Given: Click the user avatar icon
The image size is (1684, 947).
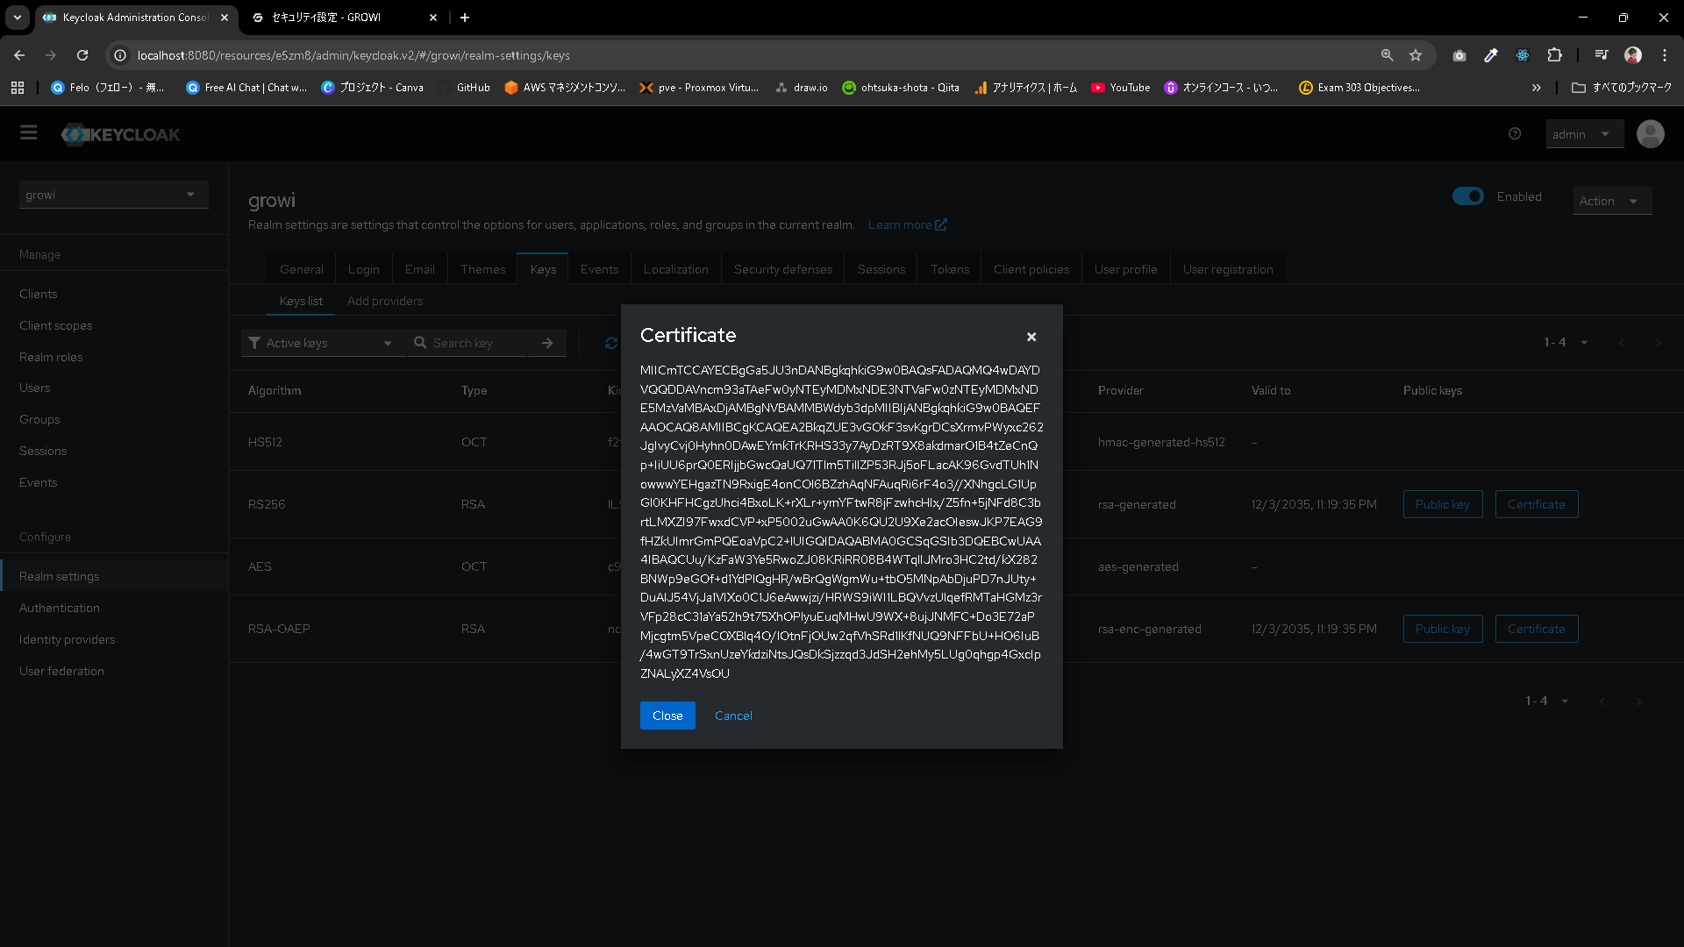Looking at the screenshot, I should [1650, 133].
